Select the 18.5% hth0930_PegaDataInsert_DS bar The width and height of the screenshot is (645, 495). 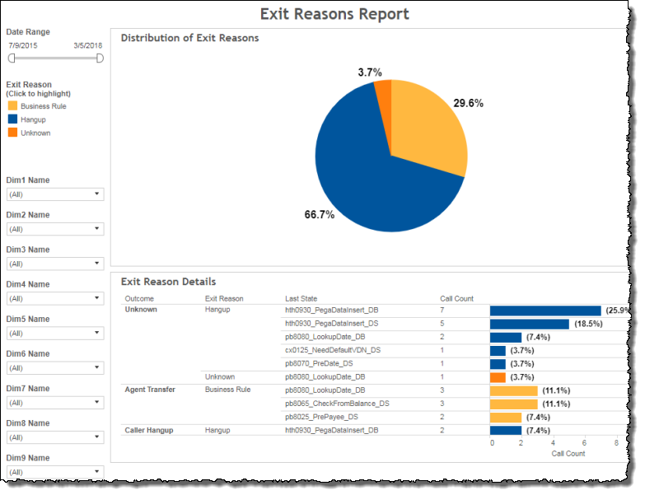(529, 324)
